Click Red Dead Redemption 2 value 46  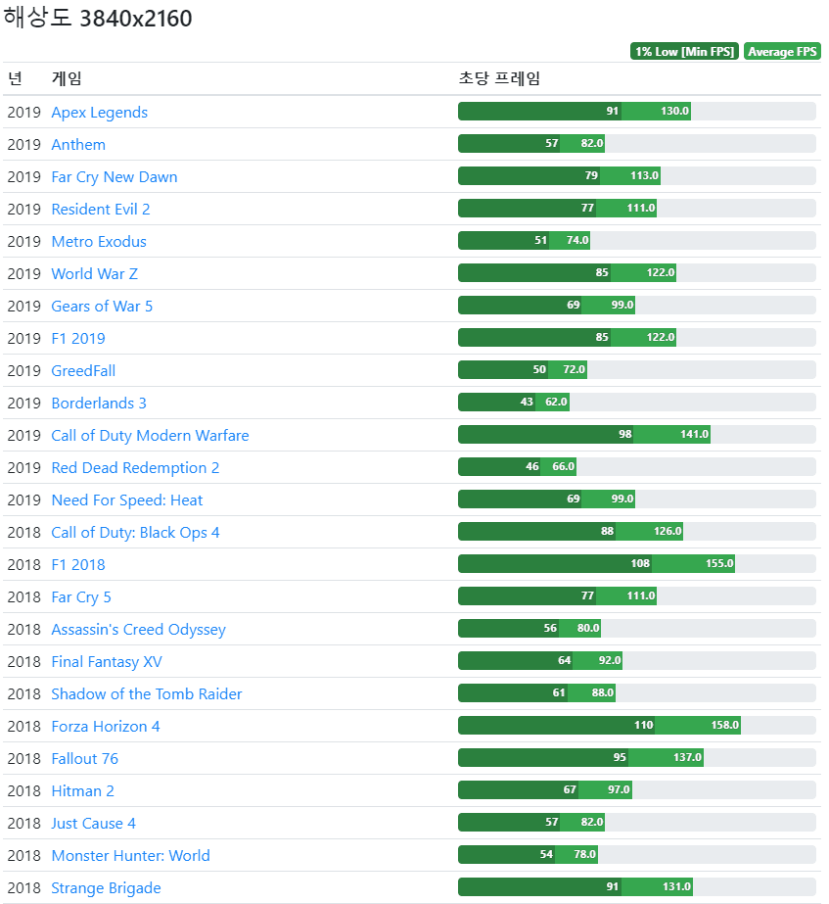pos(532,466)
